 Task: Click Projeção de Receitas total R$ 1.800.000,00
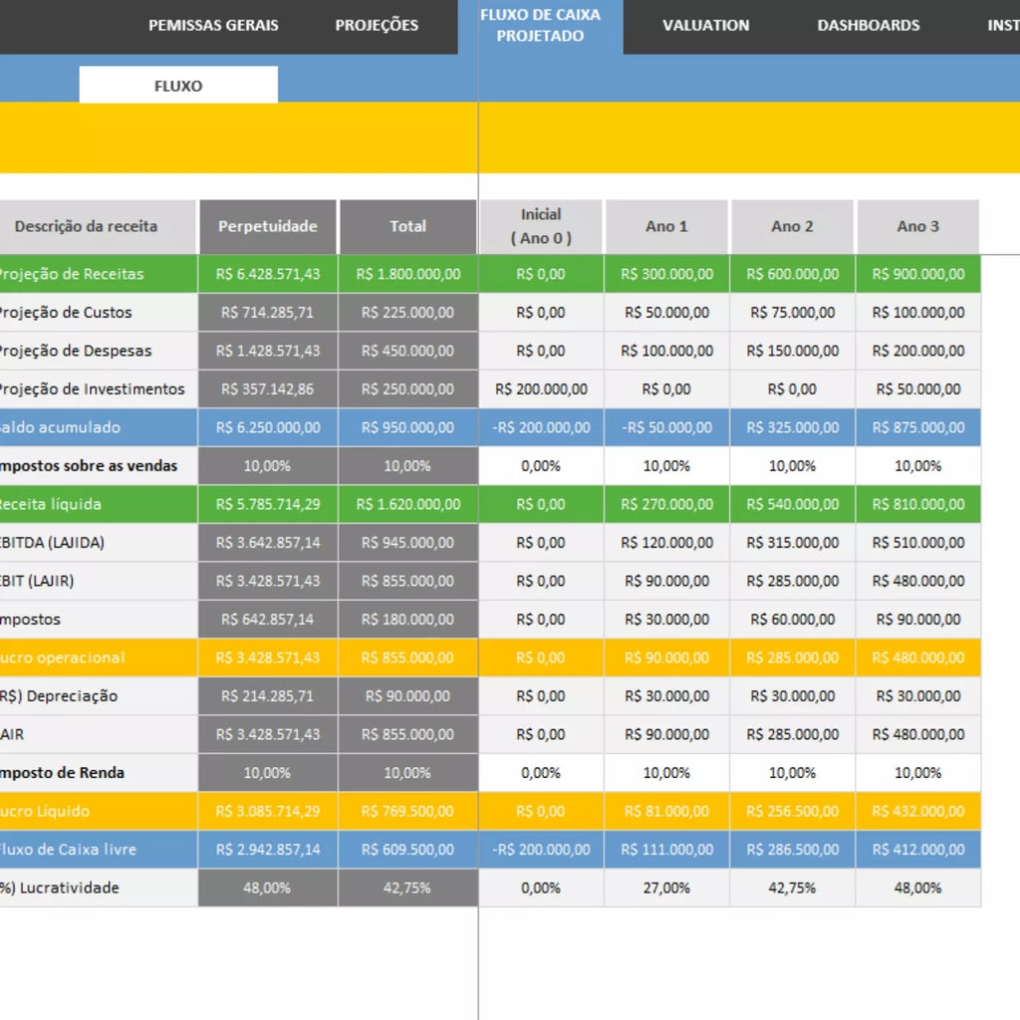pos(407,274)
